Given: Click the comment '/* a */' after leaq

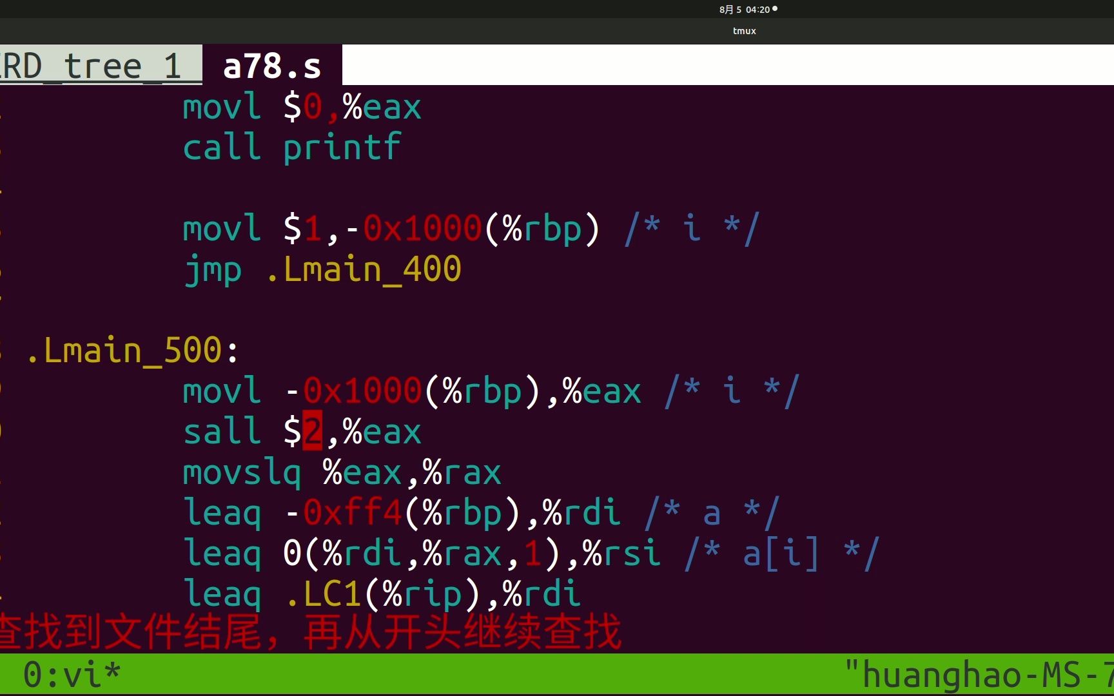Looking at the screenshot, I should (712, 513).
